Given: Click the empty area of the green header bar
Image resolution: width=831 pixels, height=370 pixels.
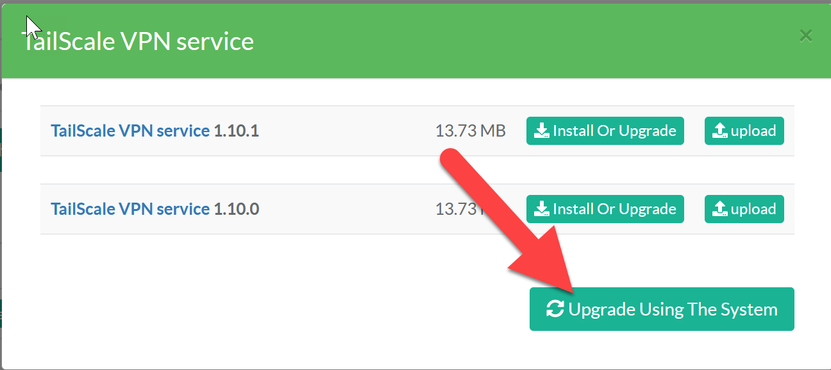Looking at the screenshot, I should click(513, 42).
